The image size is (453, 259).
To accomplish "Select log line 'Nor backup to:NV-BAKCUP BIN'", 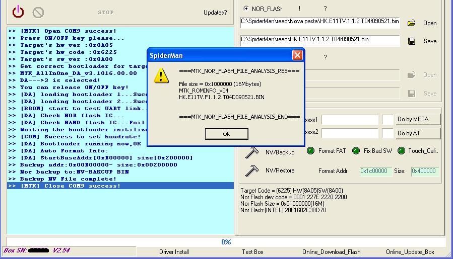I will pyautogui.click(x=120, y=171).
